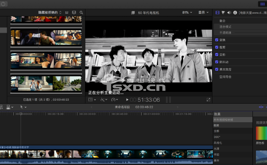Go back in timeline history arrow
This screenshot has height=165, width=267.
coord(92,107)
